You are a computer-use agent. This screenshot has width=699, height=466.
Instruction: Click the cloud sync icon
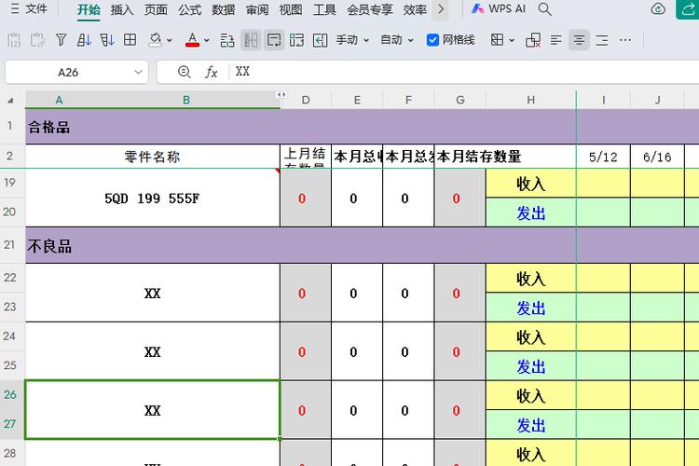coord(658,9)
